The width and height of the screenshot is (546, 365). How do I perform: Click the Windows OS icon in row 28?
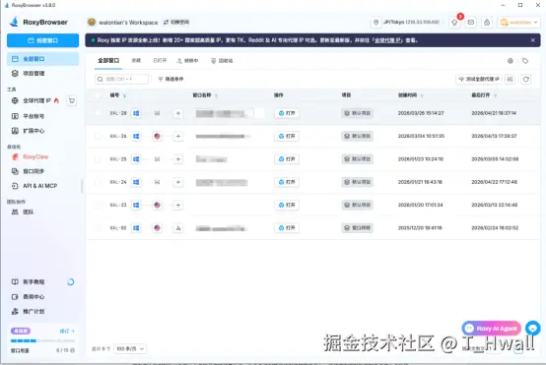click(x=136, y=113)
